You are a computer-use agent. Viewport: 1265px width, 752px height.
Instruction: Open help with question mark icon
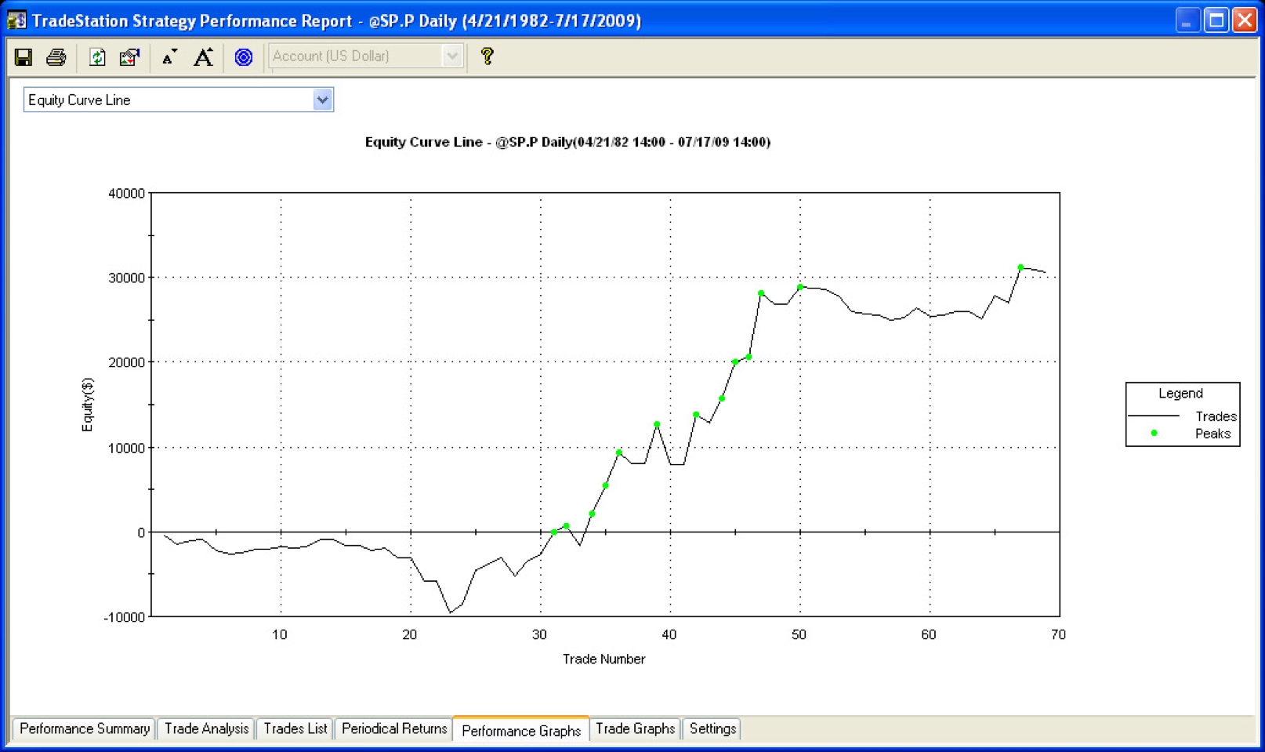pos(487,56)
